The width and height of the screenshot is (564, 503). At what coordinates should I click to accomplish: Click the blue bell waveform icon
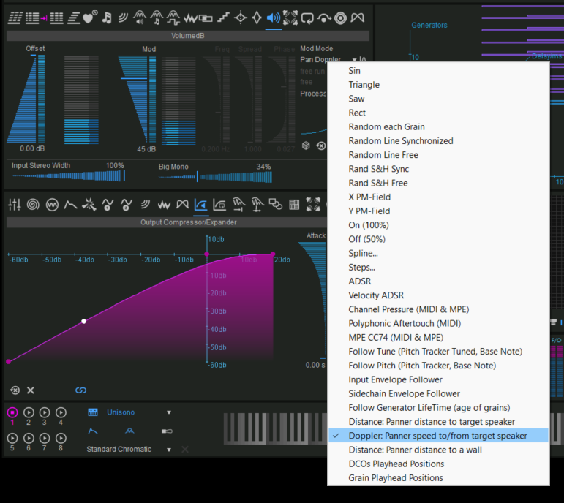pyautogui.click(x=129, y=431)
